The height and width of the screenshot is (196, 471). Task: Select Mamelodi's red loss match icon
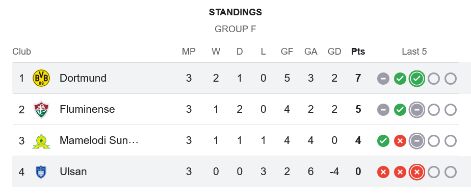click(400, 141)
